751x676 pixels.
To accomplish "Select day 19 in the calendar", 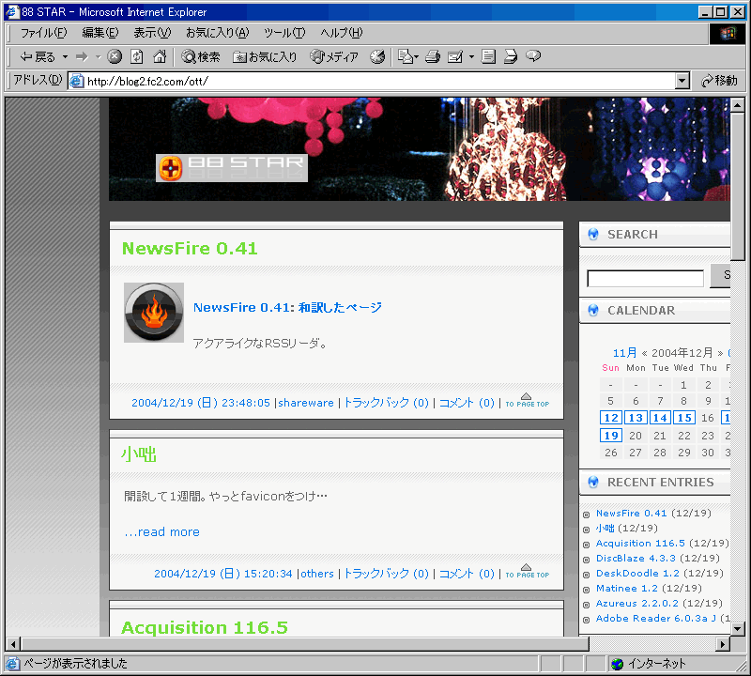I will click(x=611, y=436).
